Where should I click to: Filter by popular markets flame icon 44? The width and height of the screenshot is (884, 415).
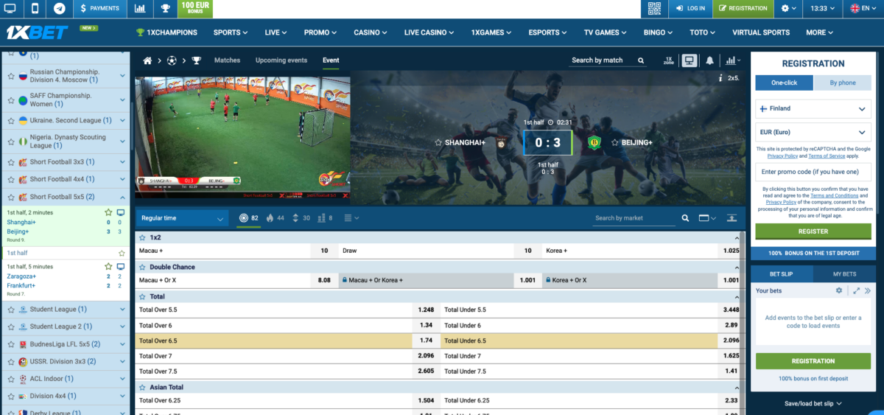(x=275, y=218)
